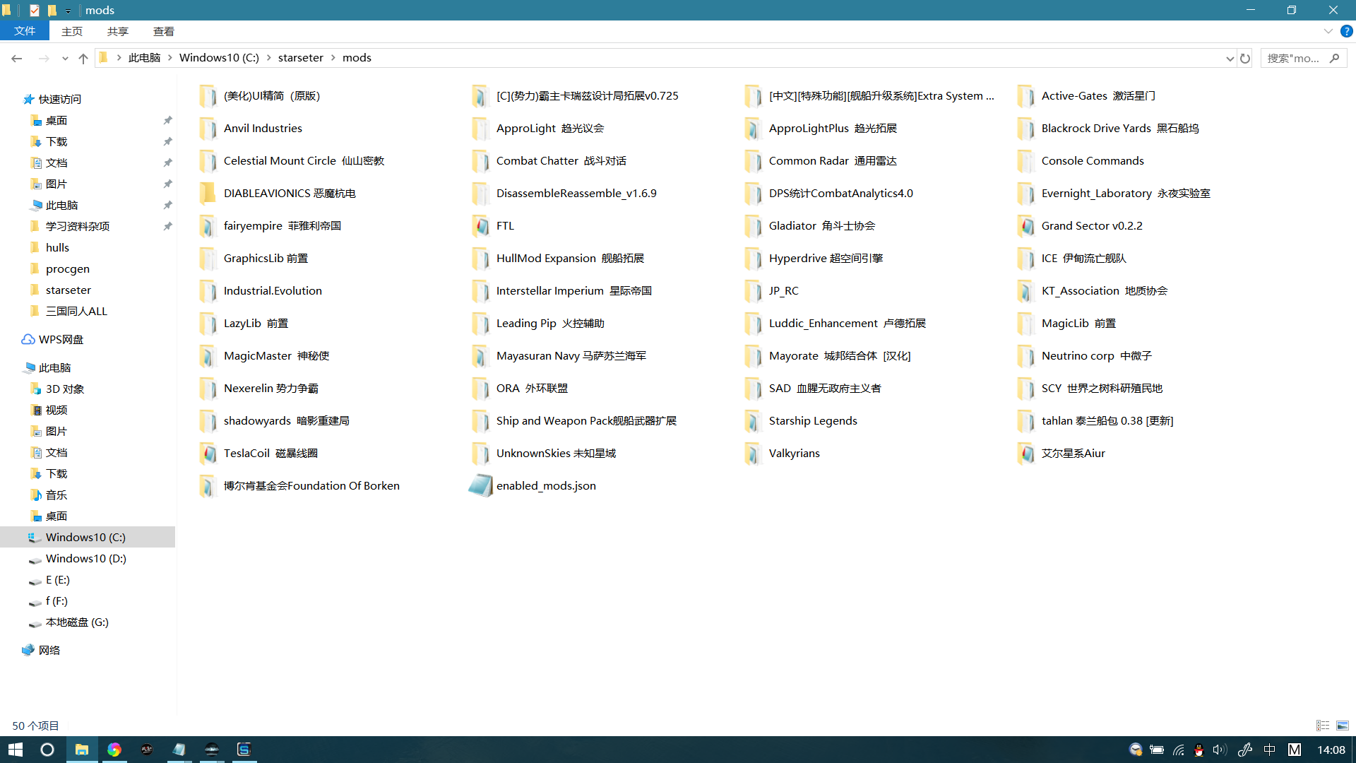Unpin 学习资料杂项 from quick access
1356x763 pixels.
point(167,227)
